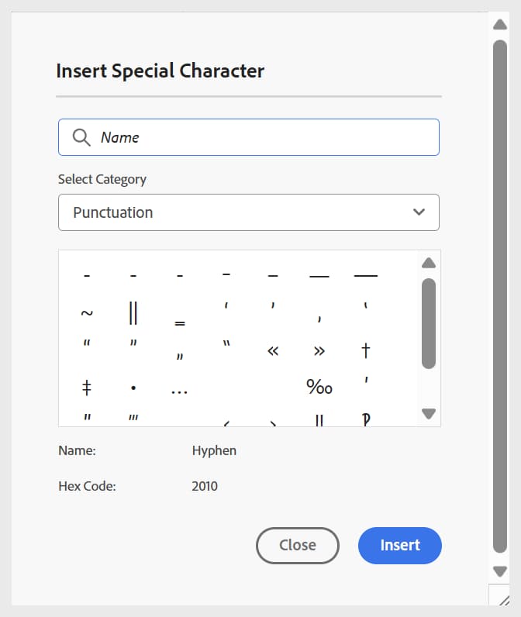Choose the dagger symbol
521x617 pixels.
point(366,350)
